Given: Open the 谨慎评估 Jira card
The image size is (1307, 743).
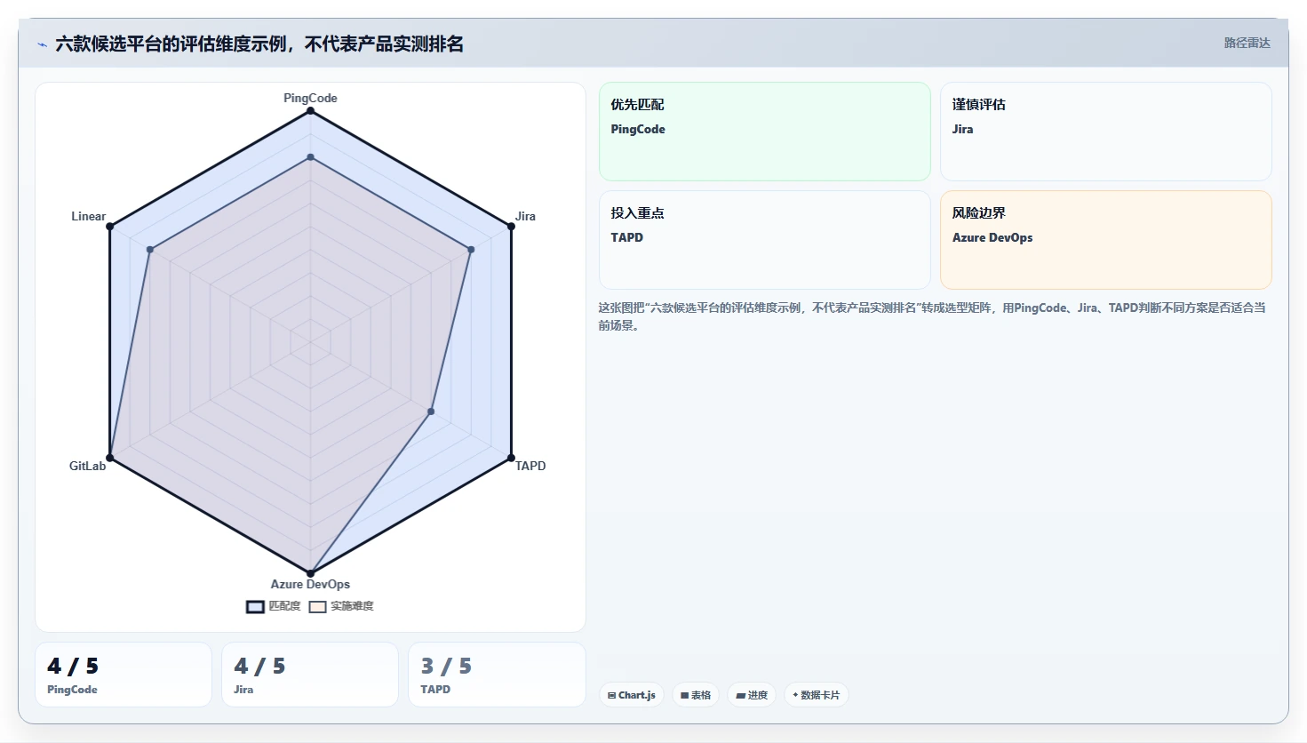Looking at the screenshot, I should click(x=1106, y=132).
